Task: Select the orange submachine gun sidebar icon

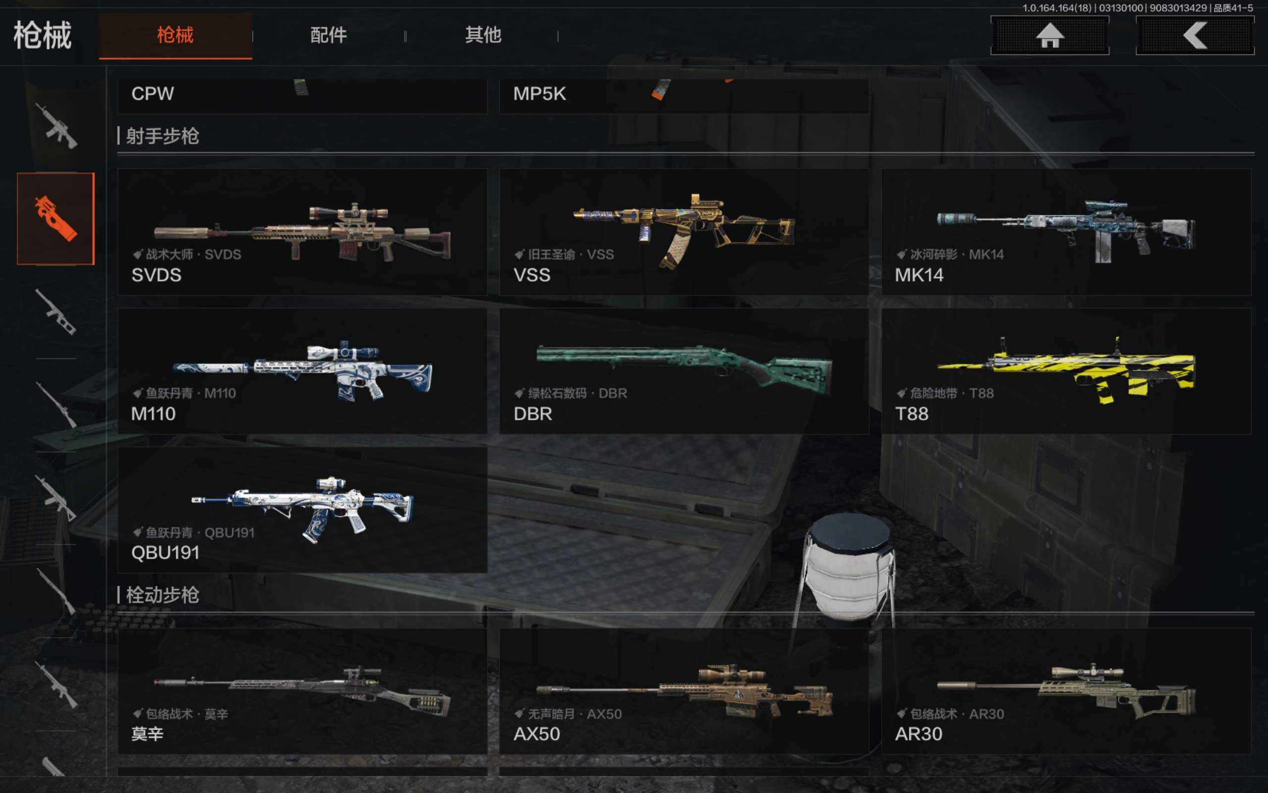Action: 56,219
